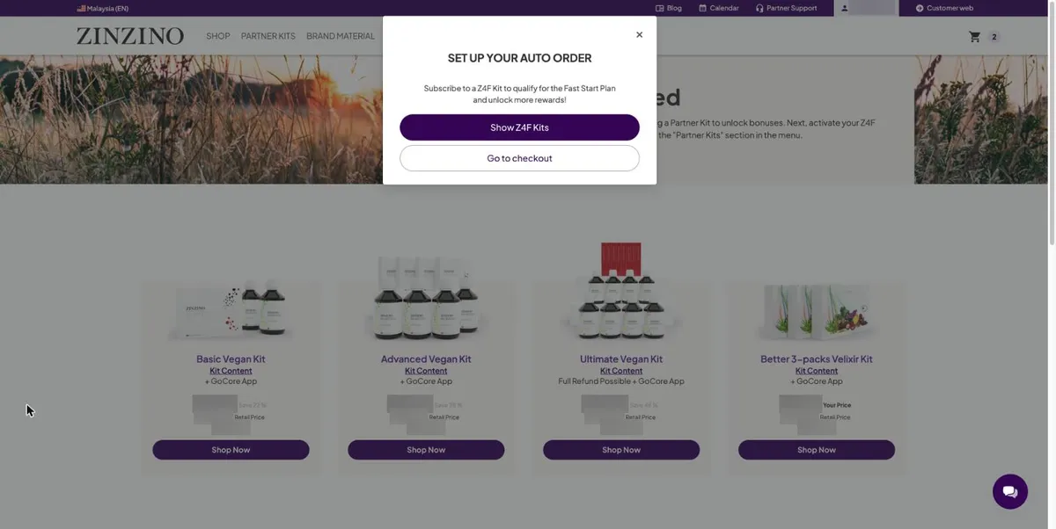1056x529 pixels.
Task: Click Velixir Kit product image
Action: click(817, 312)
